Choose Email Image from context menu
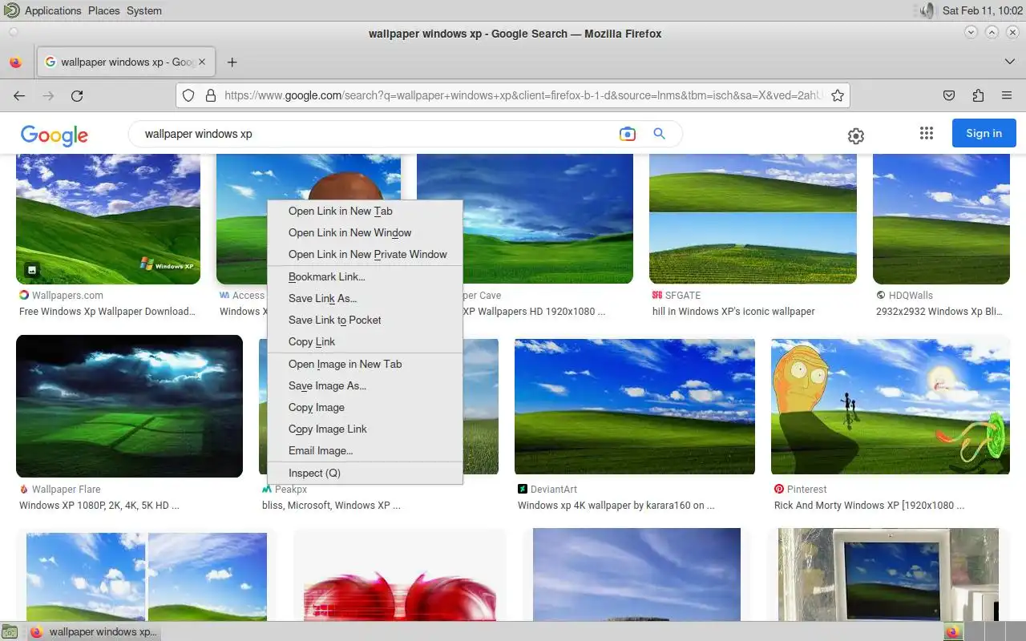1026x641 pixels. point(365,450)
